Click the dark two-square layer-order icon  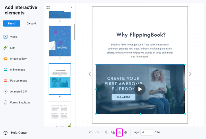tap(113, 132)
